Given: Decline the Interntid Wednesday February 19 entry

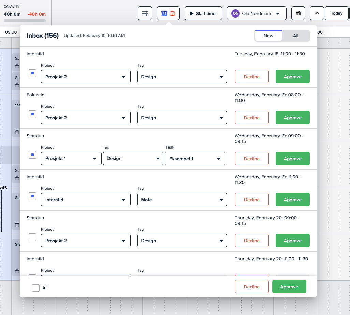Looking at the screenshot, I should click(x=251, y=200).
